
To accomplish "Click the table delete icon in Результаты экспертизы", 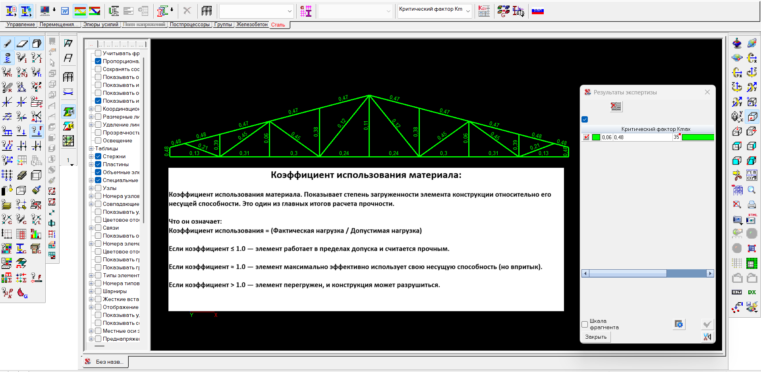I will pyautogui.click(x=616, y=106).
